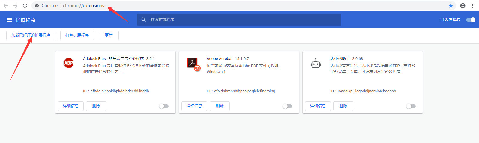Turn off the 开发者模式 developer mode switch
479x143 pixels.
click(x=471, y=20)
